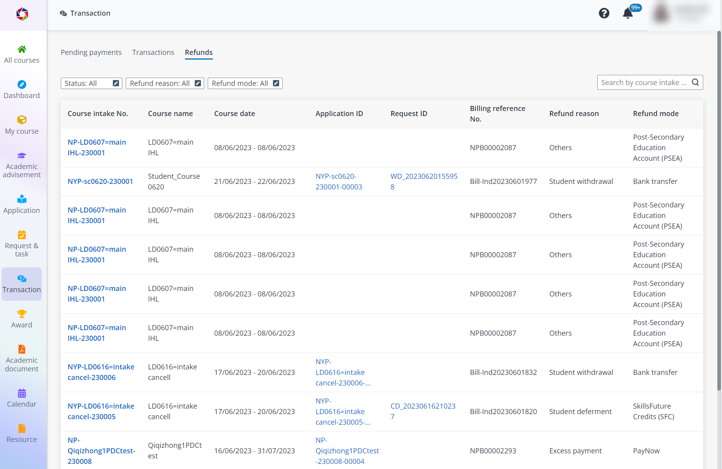Viewport: 722px width, 469px height.
Task: Click the page vertical scrollbar
Action: tap(719, 212)
